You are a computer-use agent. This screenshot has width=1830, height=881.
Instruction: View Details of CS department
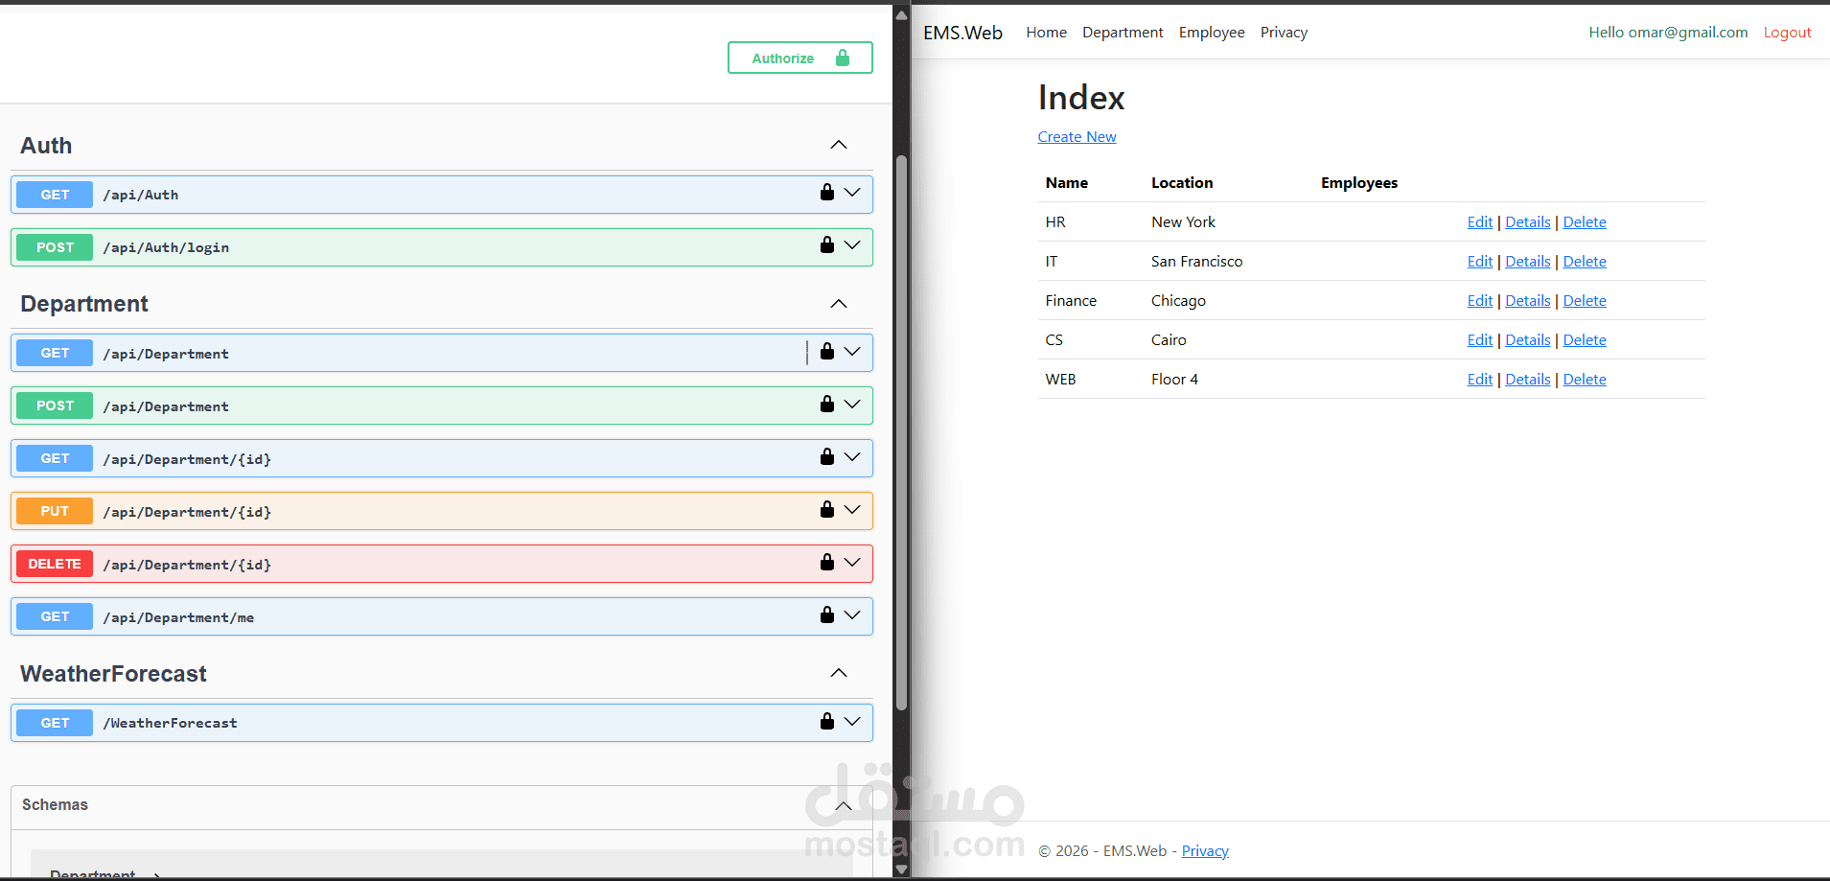click(x=1527, y=340)
